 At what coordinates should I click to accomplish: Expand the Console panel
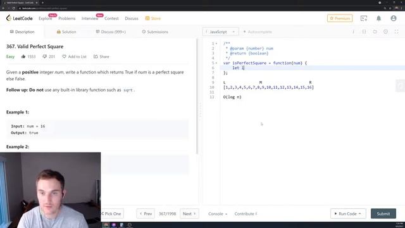pos(218,214)
